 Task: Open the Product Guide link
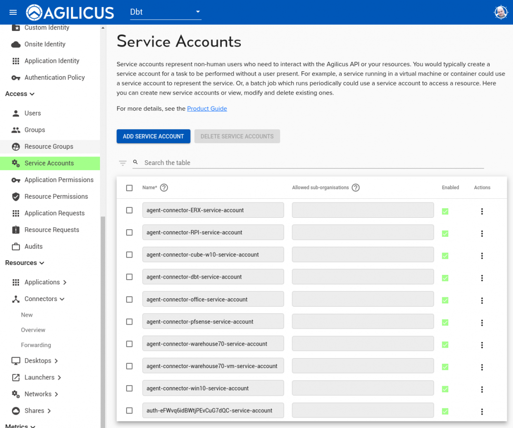point(207,108)
